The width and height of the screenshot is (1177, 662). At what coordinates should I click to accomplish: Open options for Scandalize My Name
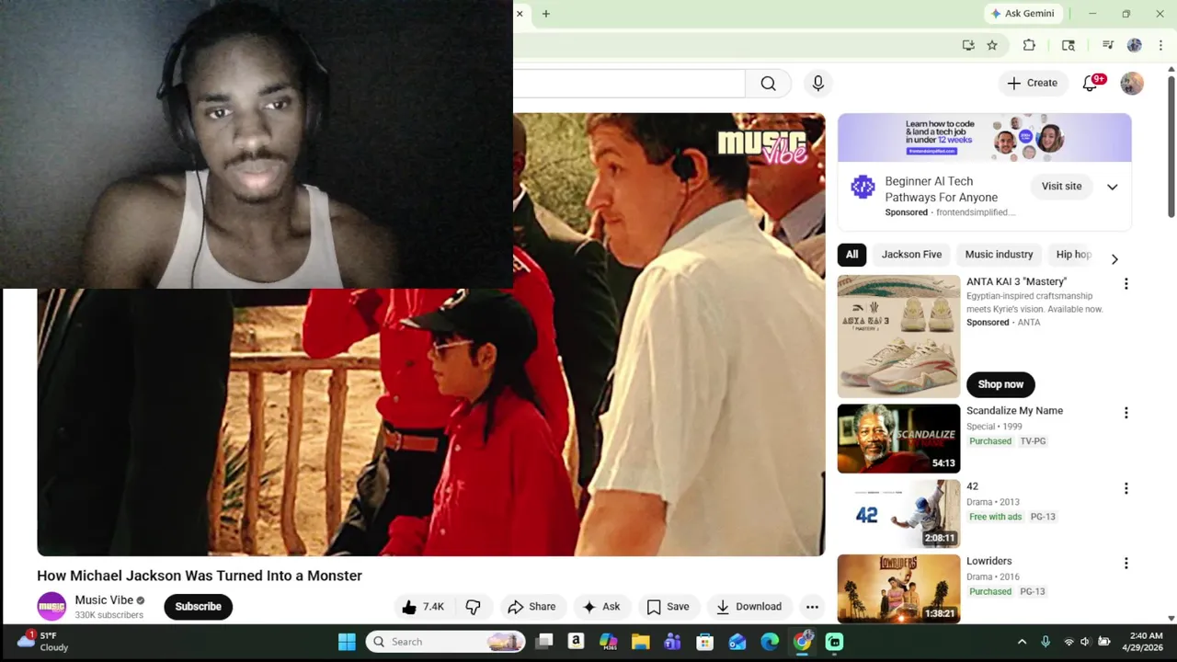click(1126, 413)
